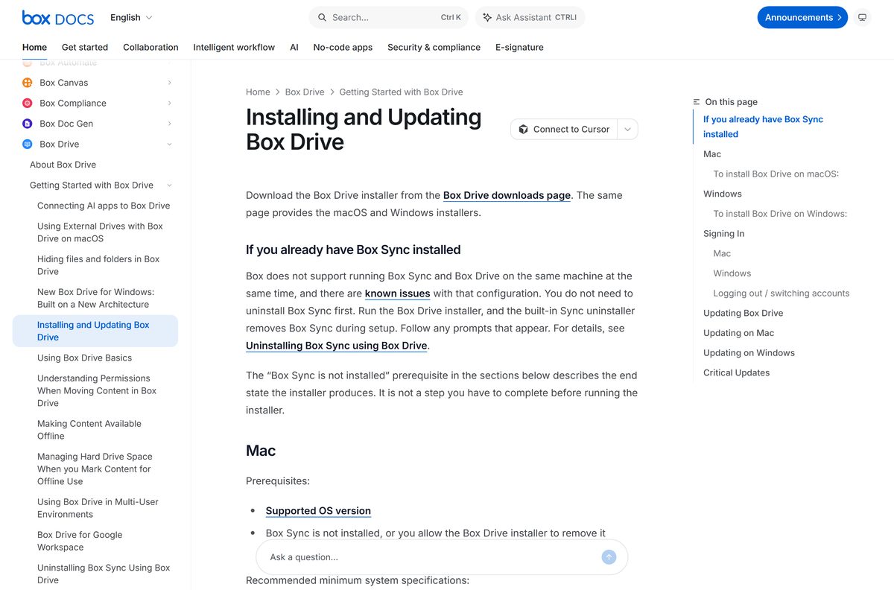This screenshot has width=894, height=590.
Task: Click Getting Started with Box Drive breadcrumb
Action: click(401, 92)
